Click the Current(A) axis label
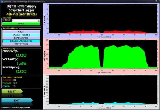This screenshot has width=160, height=110. tap(44, 20)
